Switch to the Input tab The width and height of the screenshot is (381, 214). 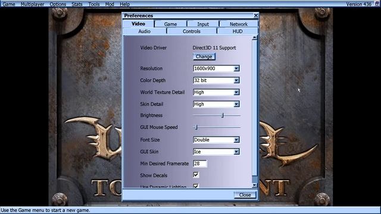point(203,24)
